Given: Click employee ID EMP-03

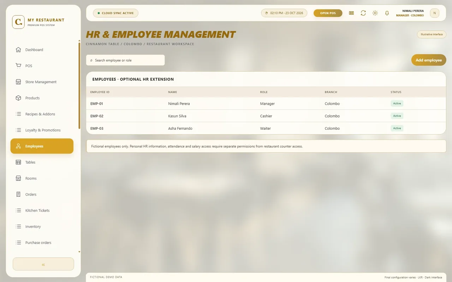Looking at the screenshot, I should point(97,128).
